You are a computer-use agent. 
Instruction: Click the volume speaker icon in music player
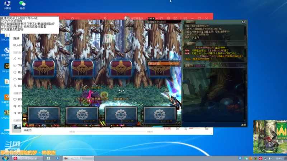pos(185,128)
